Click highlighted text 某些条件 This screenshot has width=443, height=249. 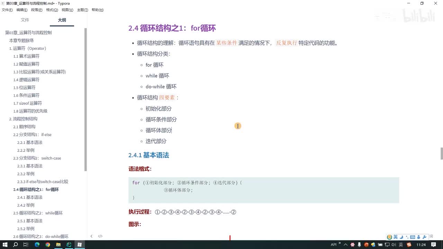coord(227,43)
